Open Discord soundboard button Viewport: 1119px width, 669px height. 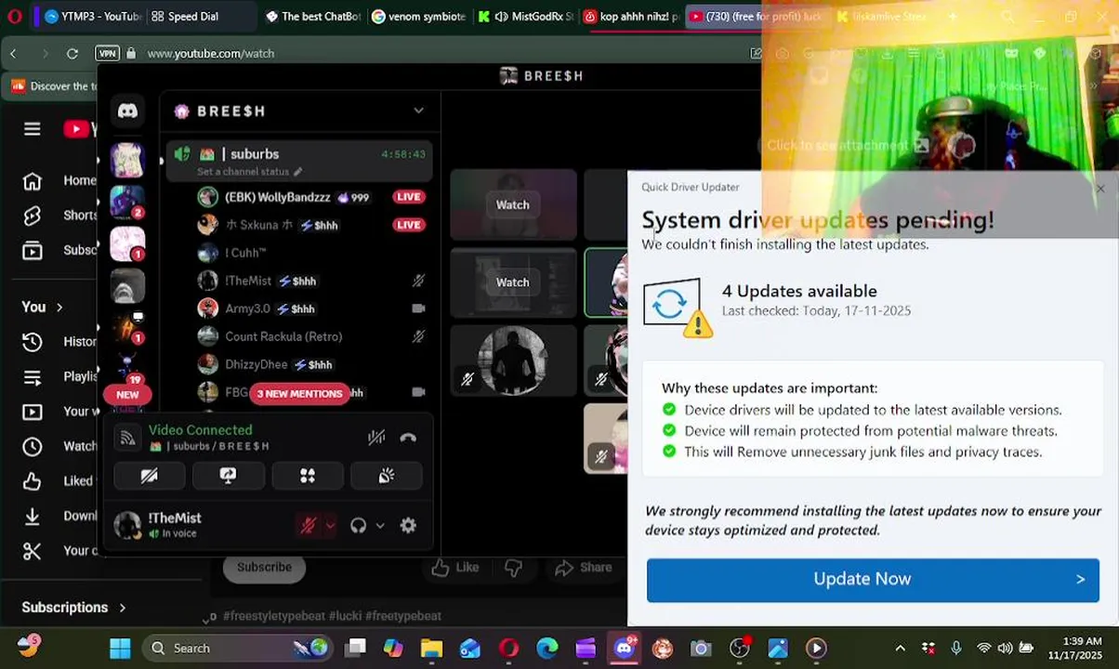click(x=387, y=476)
